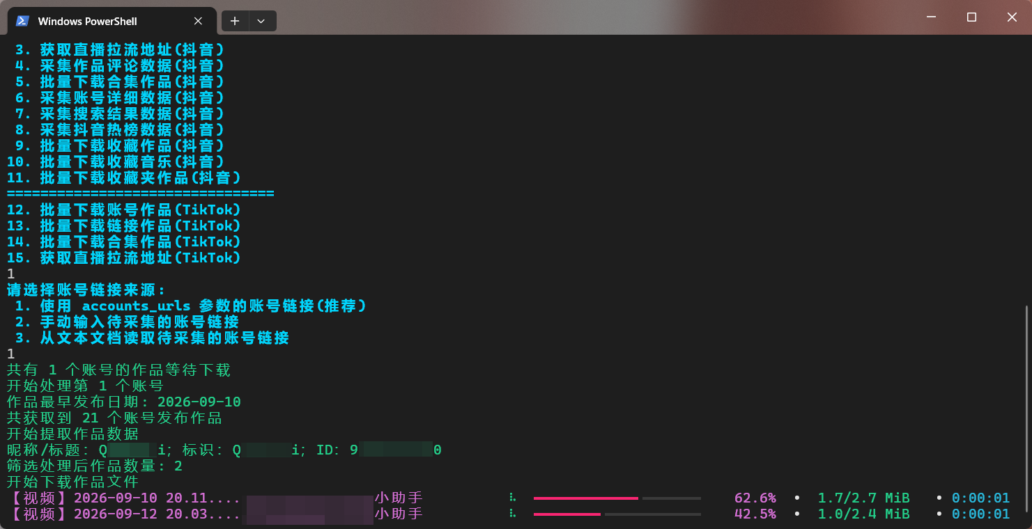This screenshot has height=529, width=1032.
Task: Click line '开始处理第 1 个账号'
Action: tap(85, 386)
